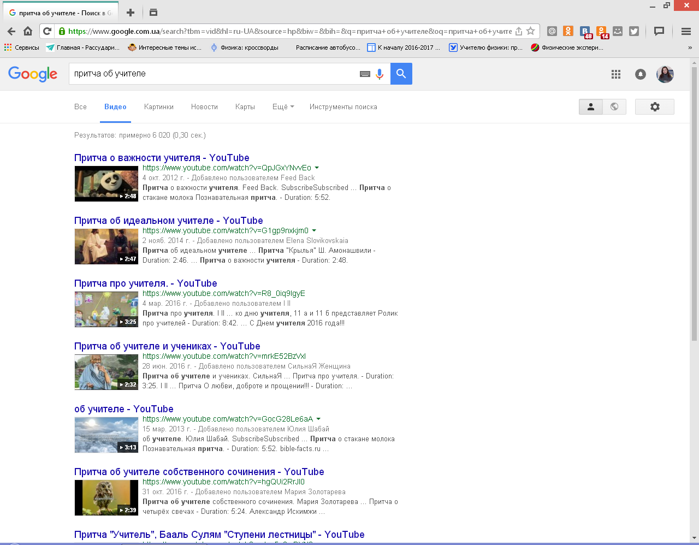Show private results with the person icon
Image resolution: width=699 pixels, height=545 pixels.
(591, 106)
